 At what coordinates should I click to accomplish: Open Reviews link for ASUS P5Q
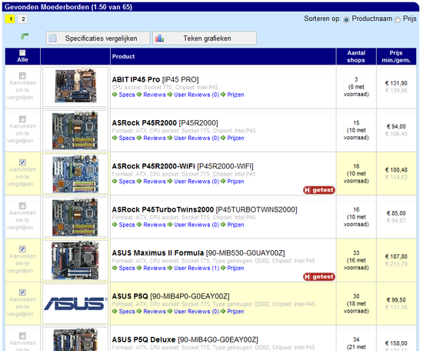[x=155, y=311]
